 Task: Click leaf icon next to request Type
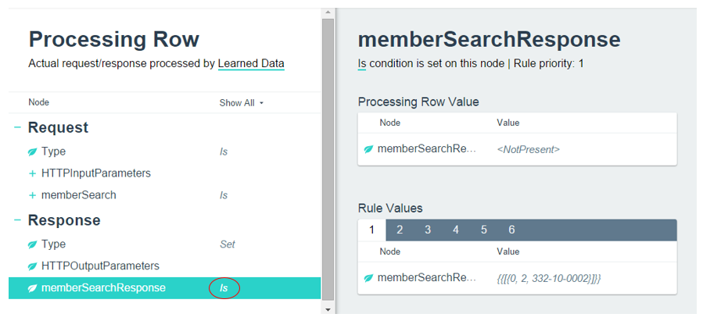point(32,152)
